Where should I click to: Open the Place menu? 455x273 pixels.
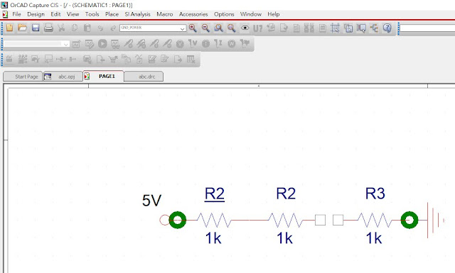point(112,14)
